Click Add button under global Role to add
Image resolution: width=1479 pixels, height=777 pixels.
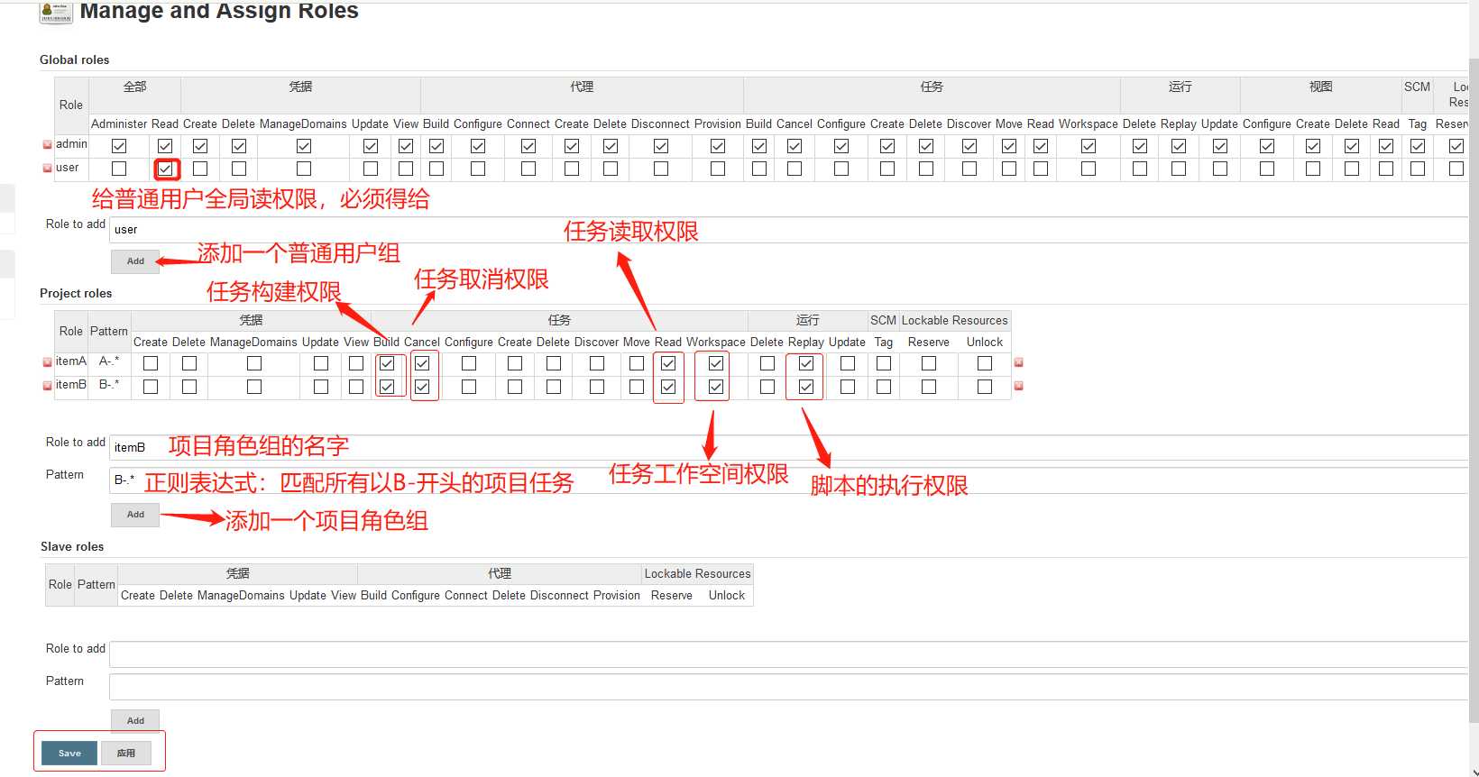135,261
